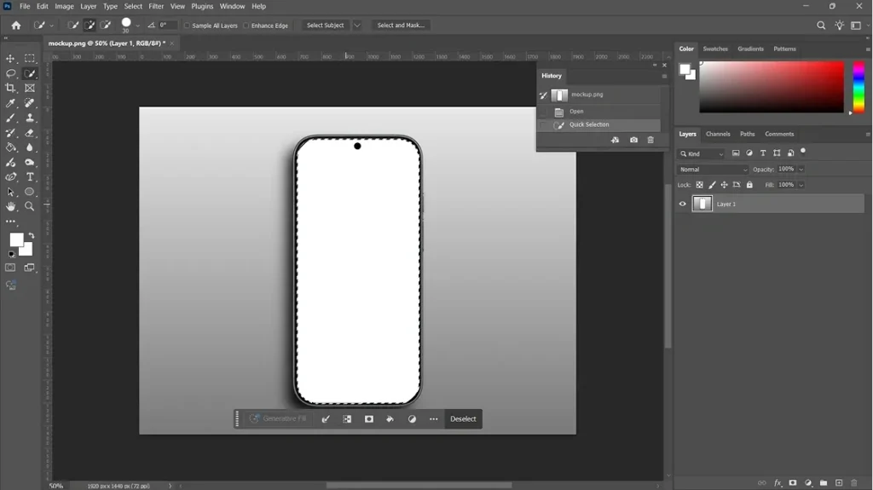The image size is (873, 490).
Task: Select the Ellipse shape tool
Action: pos(30,192)
